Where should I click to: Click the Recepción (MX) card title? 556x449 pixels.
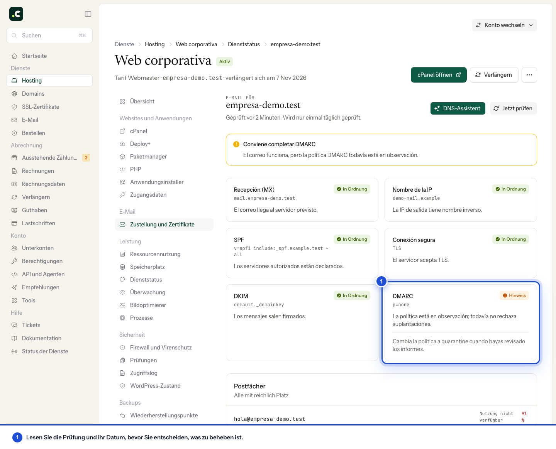(x=254, y=190)
